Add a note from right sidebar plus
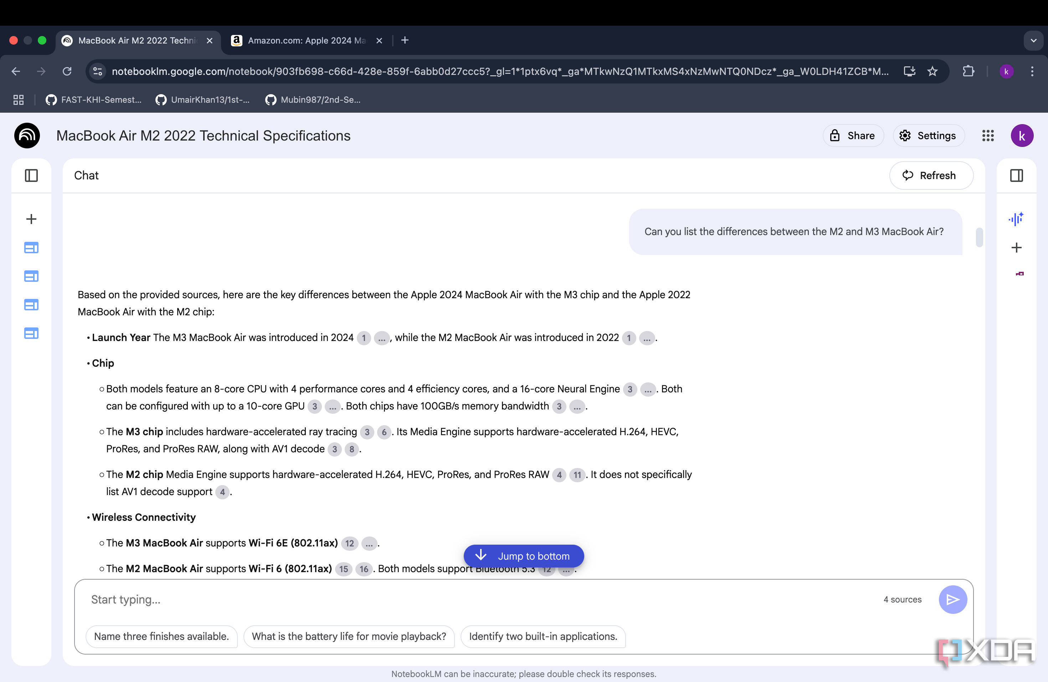The height and width of the screenshot is (682, 1048). click(x=1016, y=248)
